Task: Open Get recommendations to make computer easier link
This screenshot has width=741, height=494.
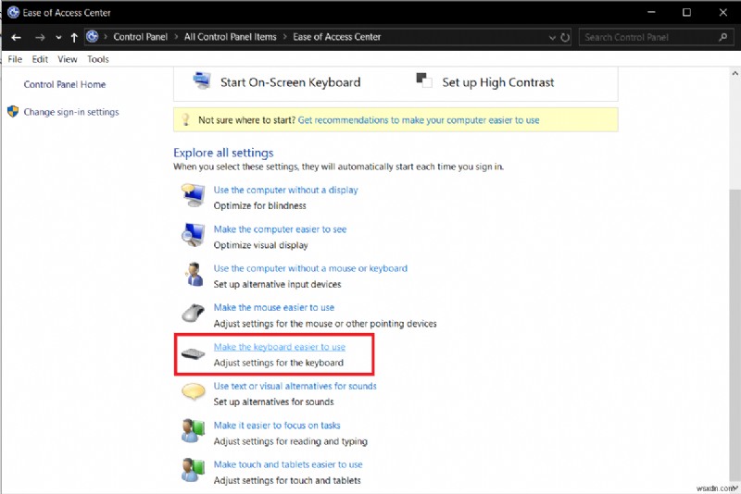Action: [419, 120]
